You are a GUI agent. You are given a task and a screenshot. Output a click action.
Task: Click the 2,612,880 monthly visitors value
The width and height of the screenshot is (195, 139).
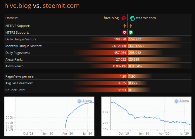pyautogui.click(x=119, y=46)
